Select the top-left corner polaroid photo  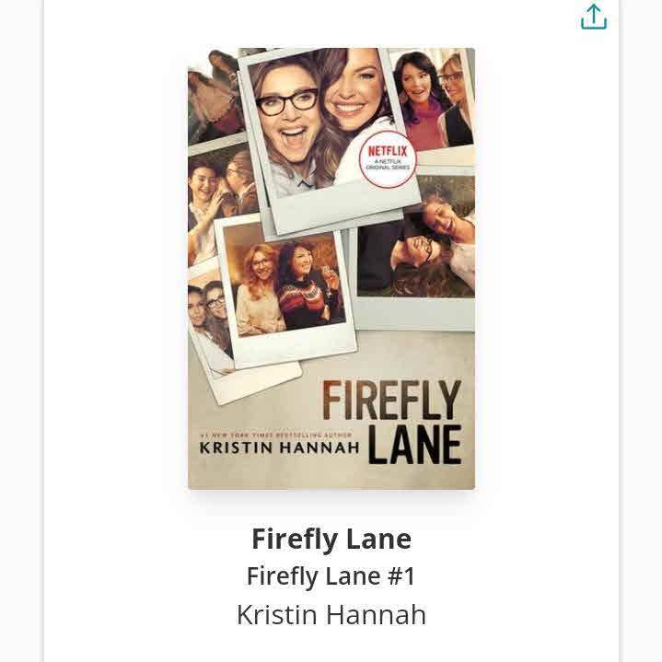(214, 95)
